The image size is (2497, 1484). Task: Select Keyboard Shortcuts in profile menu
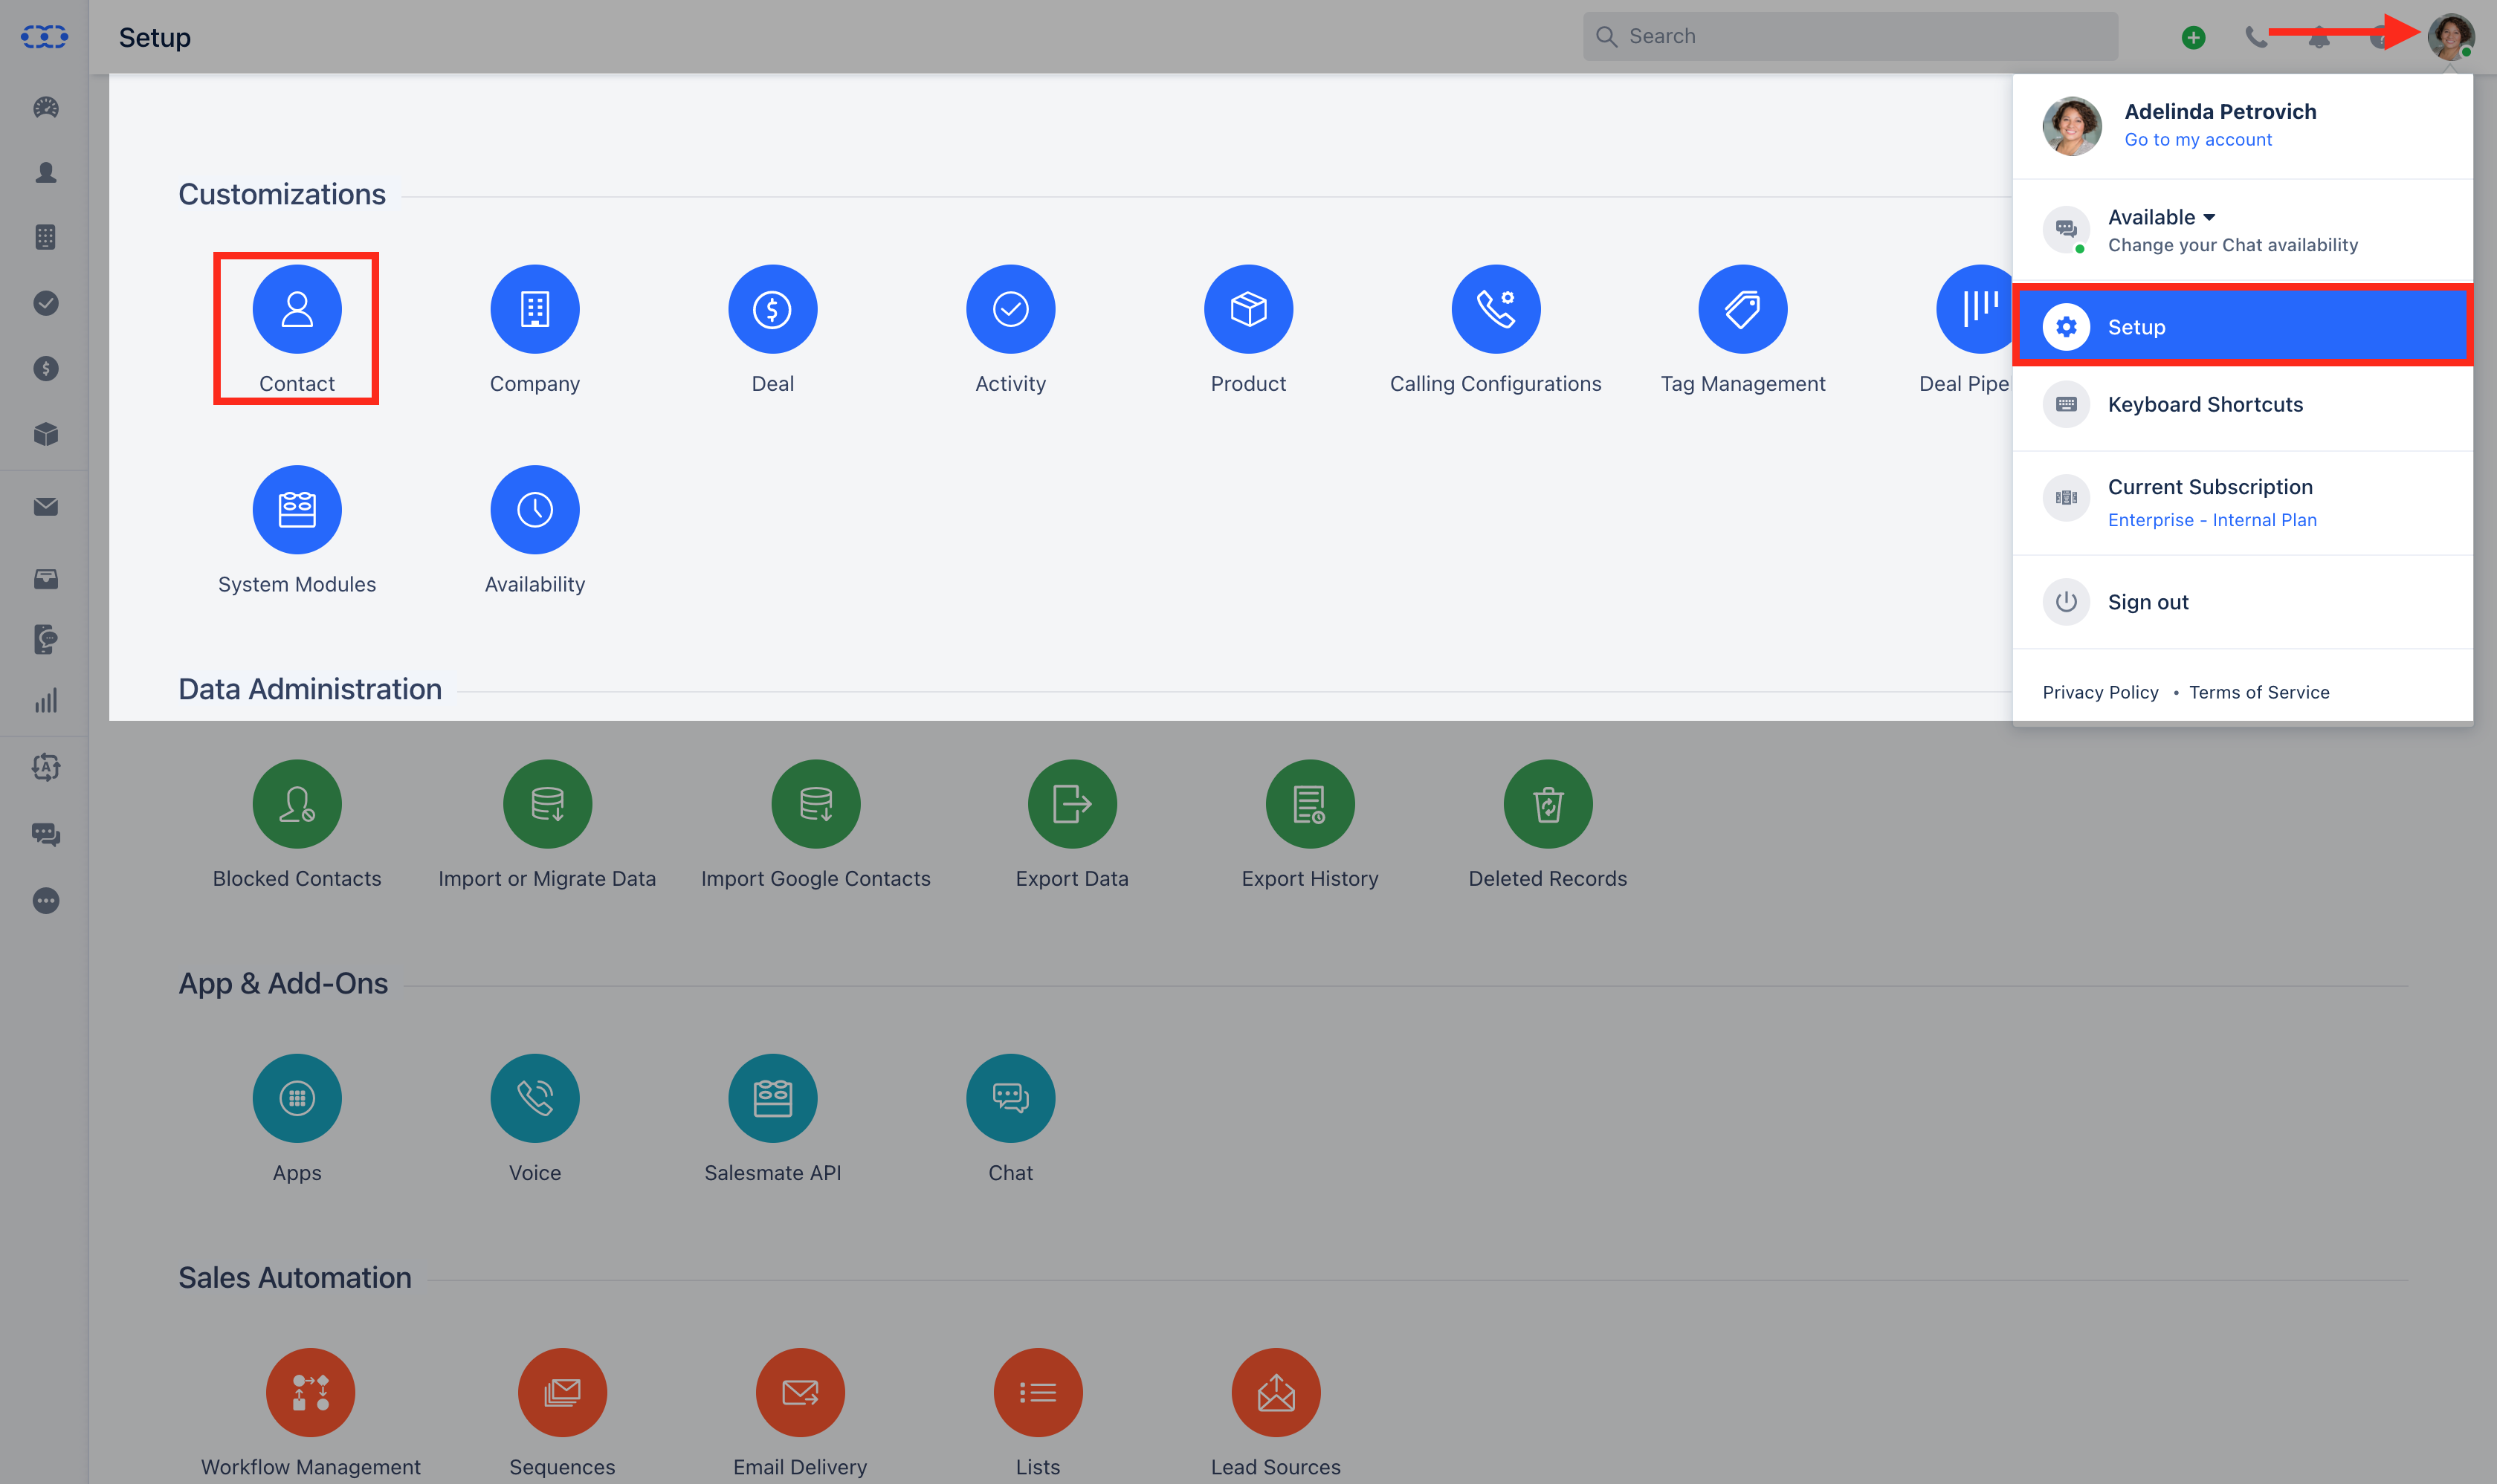2242,404
